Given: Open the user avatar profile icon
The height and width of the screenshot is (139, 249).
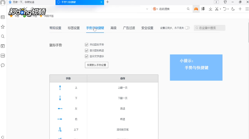Looking at the screenshot, I should [2, 3].
